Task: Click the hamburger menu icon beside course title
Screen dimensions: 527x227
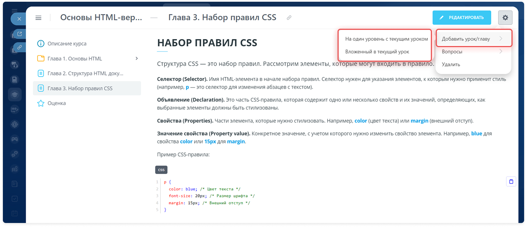Action: (38, 18)
